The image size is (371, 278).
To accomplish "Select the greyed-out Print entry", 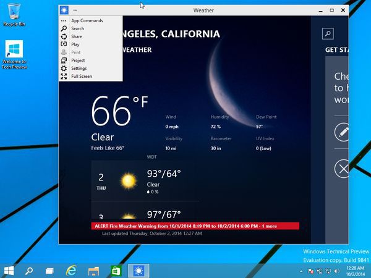I will point(91,53).
